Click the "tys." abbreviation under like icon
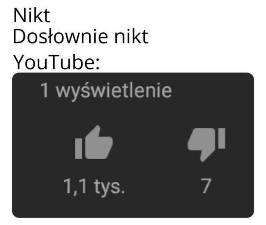The image size is (266, 225). pyautogui.click(x=109, y=188)
